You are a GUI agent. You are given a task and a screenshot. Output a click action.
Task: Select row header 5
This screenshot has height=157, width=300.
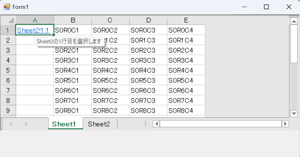8,70
